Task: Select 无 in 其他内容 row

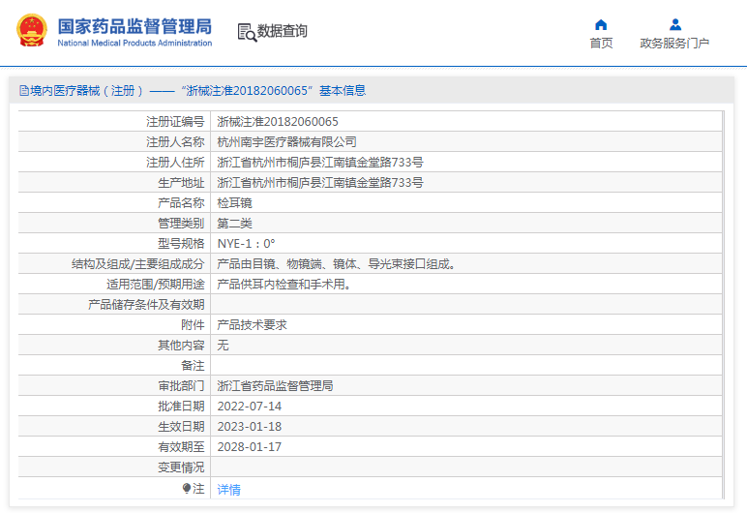Action: 223,346
